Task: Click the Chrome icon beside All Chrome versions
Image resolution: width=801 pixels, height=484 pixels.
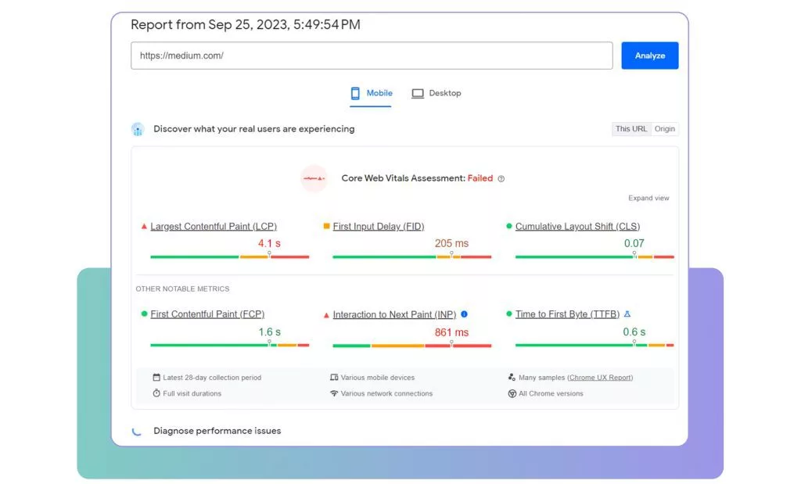Action: [x=512, y=393]
